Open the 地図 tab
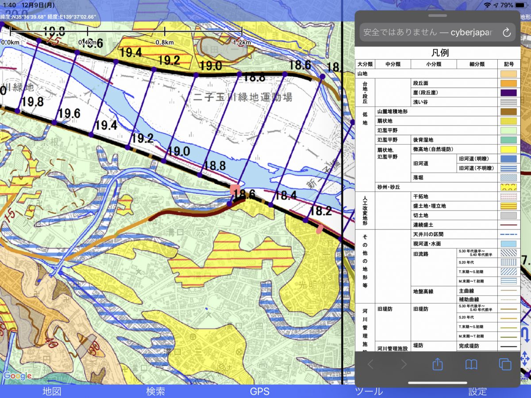Viewport: 531px width, 398px height. pos(52,391)
